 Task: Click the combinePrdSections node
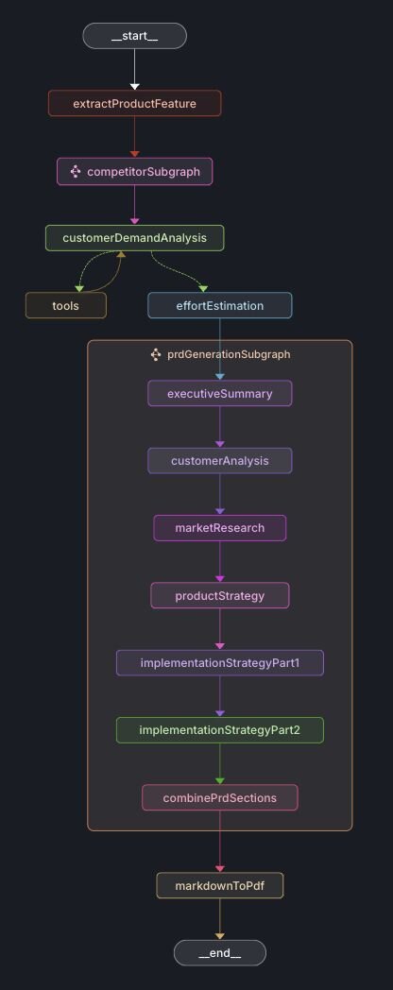coord(220,797)
